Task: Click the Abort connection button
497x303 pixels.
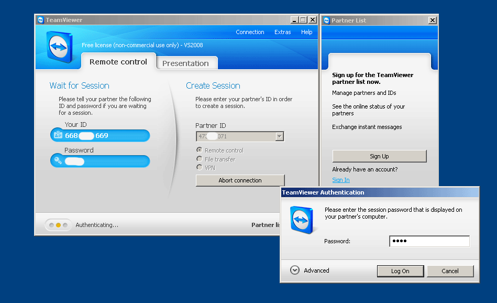Action: [x=240, y=180]
